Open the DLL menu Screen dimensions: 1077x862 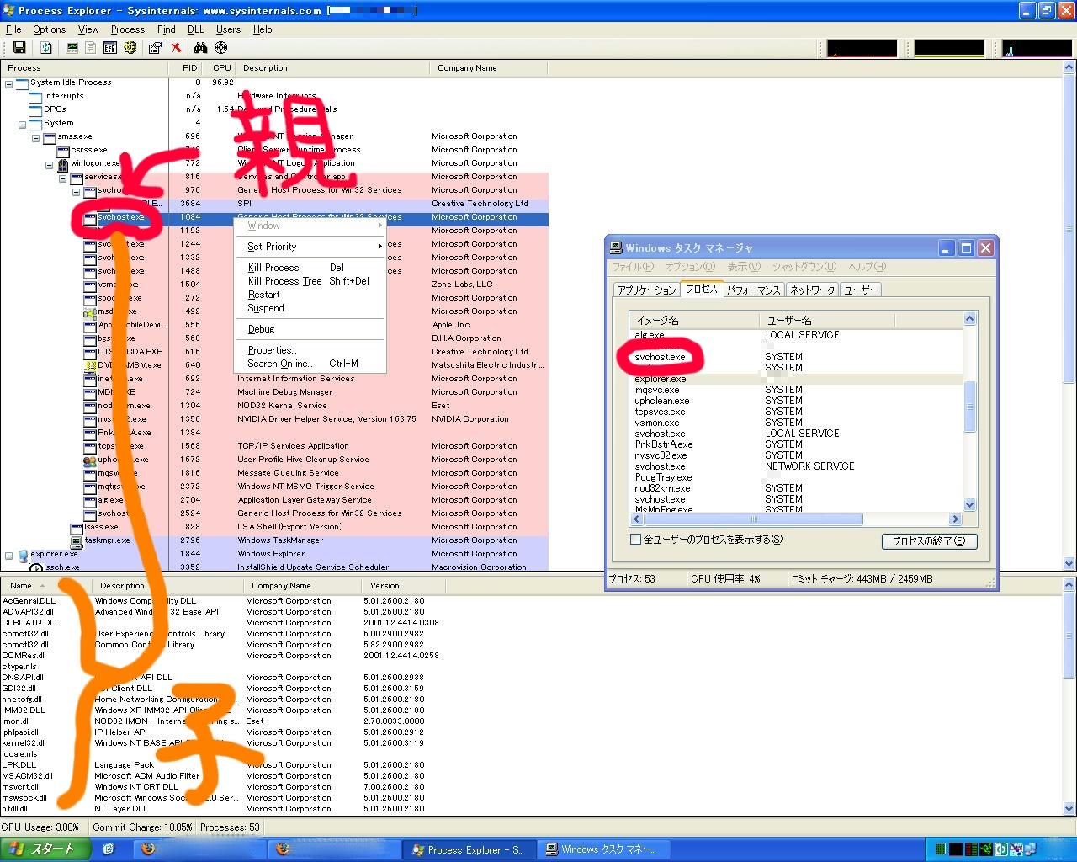point(196,29)
